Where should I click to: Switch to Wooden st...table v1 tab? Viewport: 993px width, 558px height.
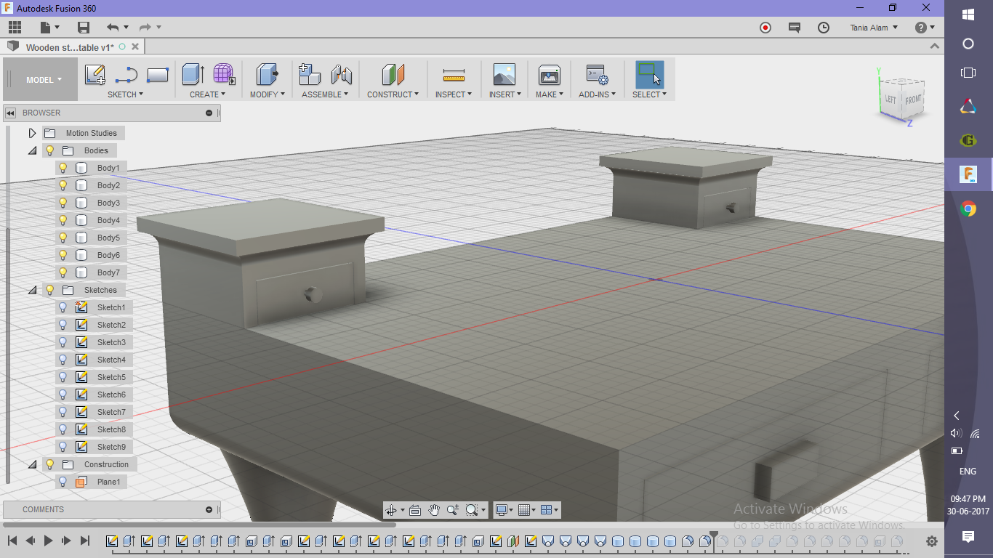pos(70,47)
